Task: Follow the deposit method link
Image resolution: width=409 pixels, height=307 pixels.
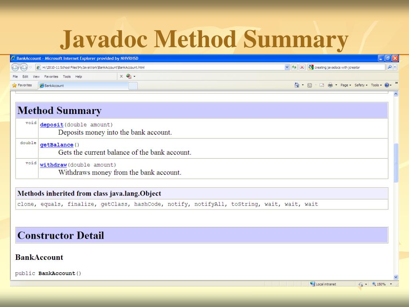Action: click(52, 125)
